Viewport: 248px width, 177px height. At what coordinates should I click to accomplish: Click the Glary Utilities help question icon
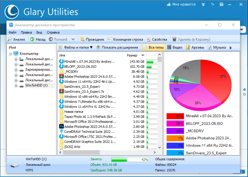pyautogui.click(x=222, y=4)
